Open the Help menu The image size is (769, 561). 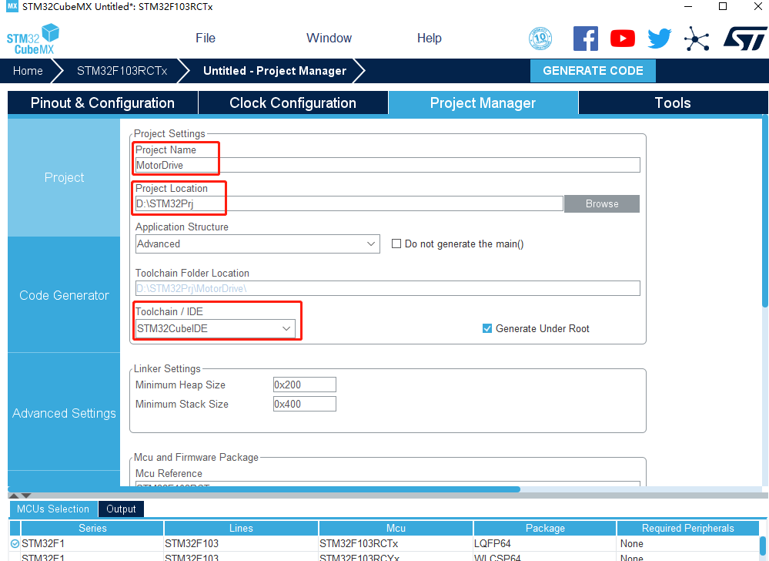[429, 39]
